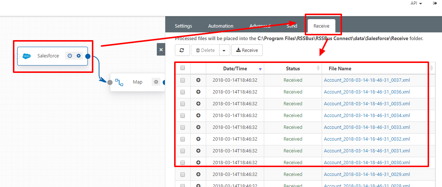Open file Account_2018-03-14-18-46-31_0030.xml
The height and width of the screenshot is (187, 442).
pos(367,162)
